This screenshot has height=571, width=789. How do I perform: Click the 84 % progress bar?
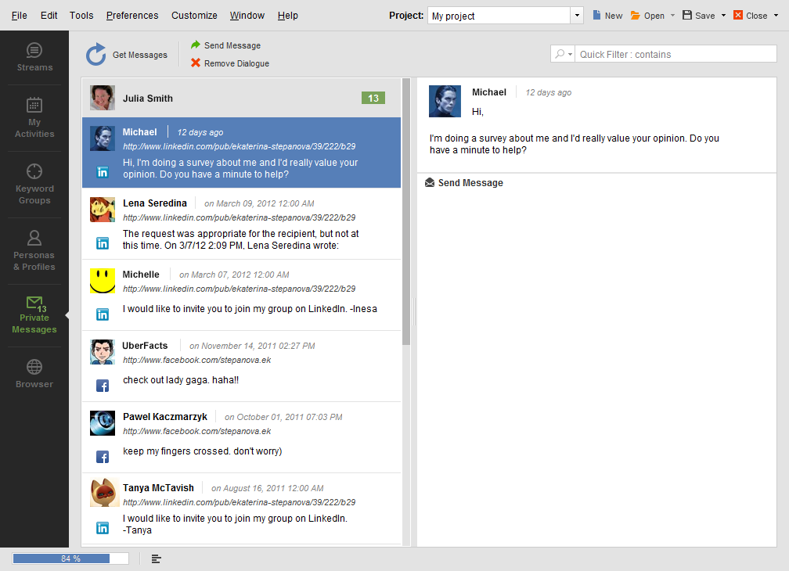pos(70,558)
